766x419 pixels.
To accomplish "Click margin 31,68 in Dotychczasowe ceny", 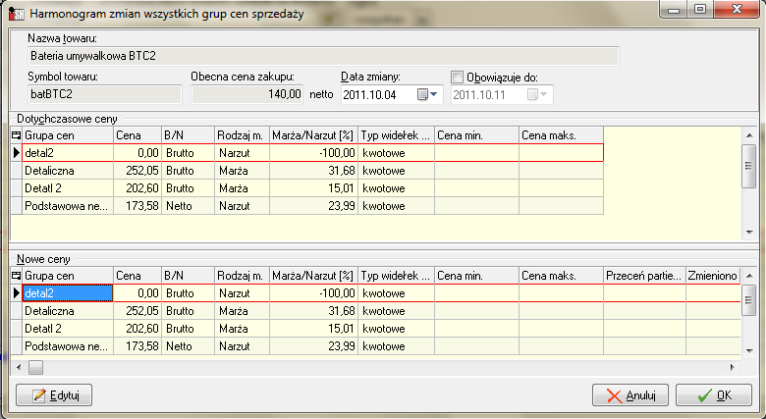I will [314, 171].
